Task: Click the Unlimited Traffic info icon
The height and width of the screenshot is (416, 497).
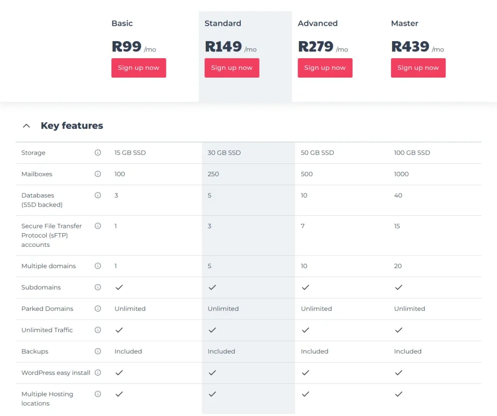Action: tap(98, 330)
